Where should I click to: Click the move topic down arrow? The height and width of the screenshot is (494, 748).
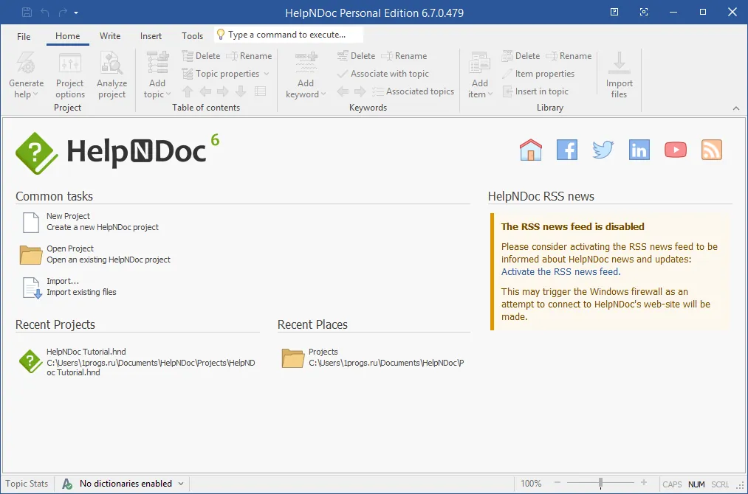tap(241, 91)
